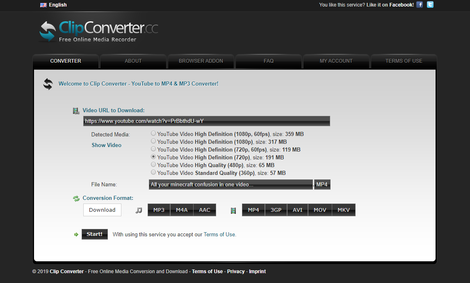The width and height of the screenshot is (470, 283).
Task: Open the ABOUT tab
Action: pyautogui.click(x=133, y=61)
